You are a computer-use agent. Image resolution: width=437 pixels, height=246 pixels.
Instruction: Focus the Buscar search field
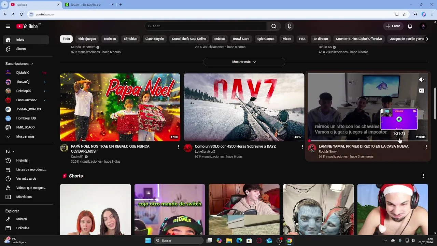click(x=206, y=26)
